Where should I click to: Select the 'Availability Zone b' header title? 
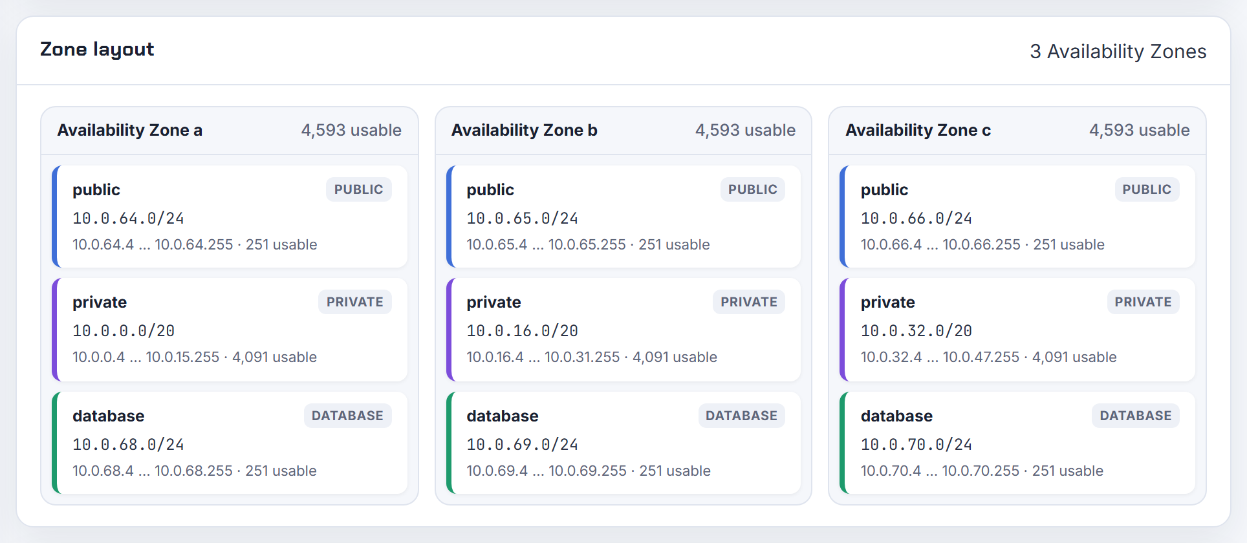pyautogui.click(x=524, y=131)
